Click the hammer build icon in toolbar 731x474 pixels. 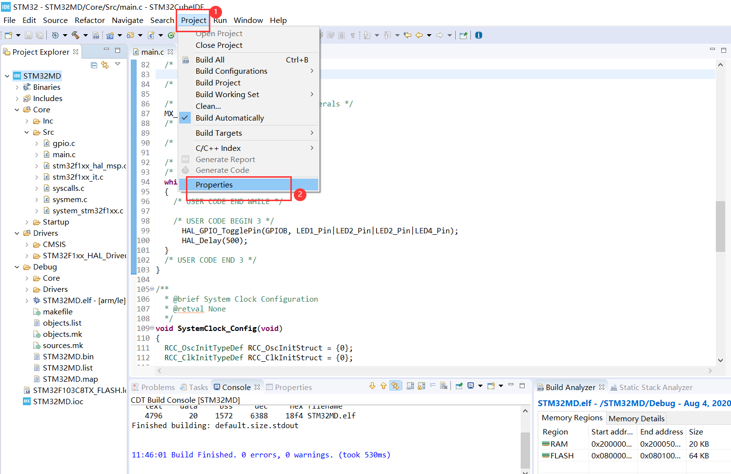(x=76, y=35)
